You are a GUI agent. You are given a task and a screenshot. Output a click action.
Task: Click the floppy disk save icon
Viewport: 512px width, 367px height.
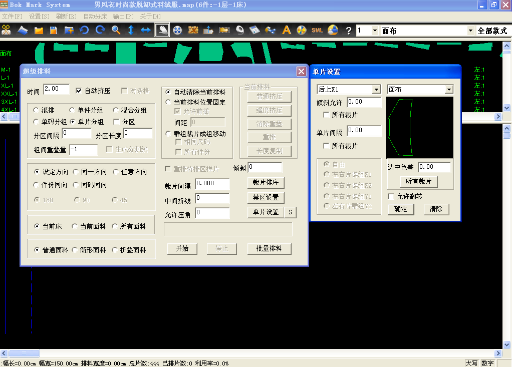point(54,30)
